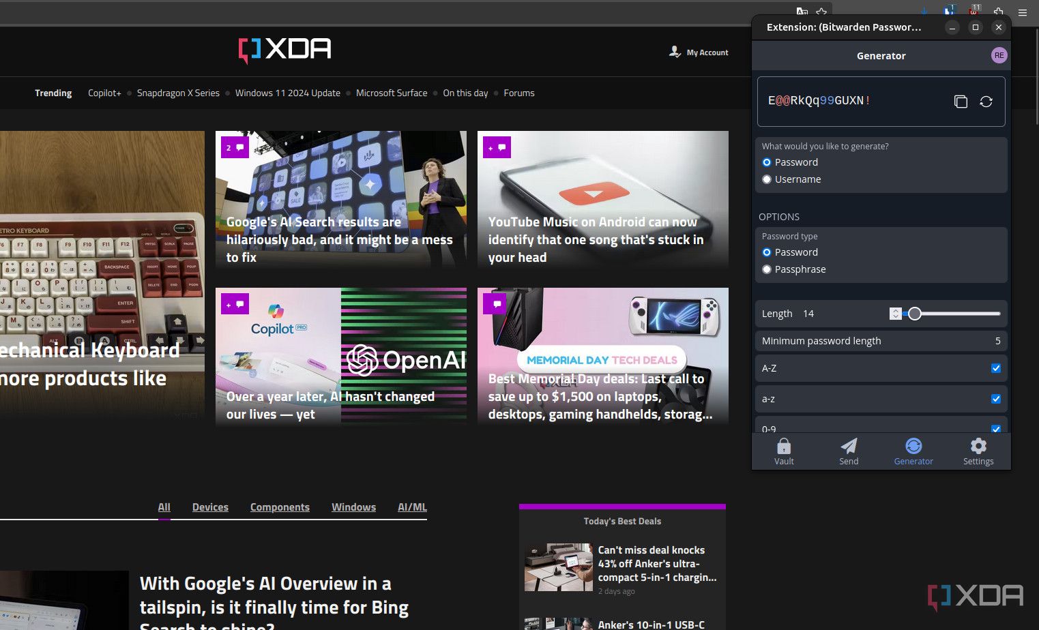Choose Username as the item to generate

tap(767, 179)
